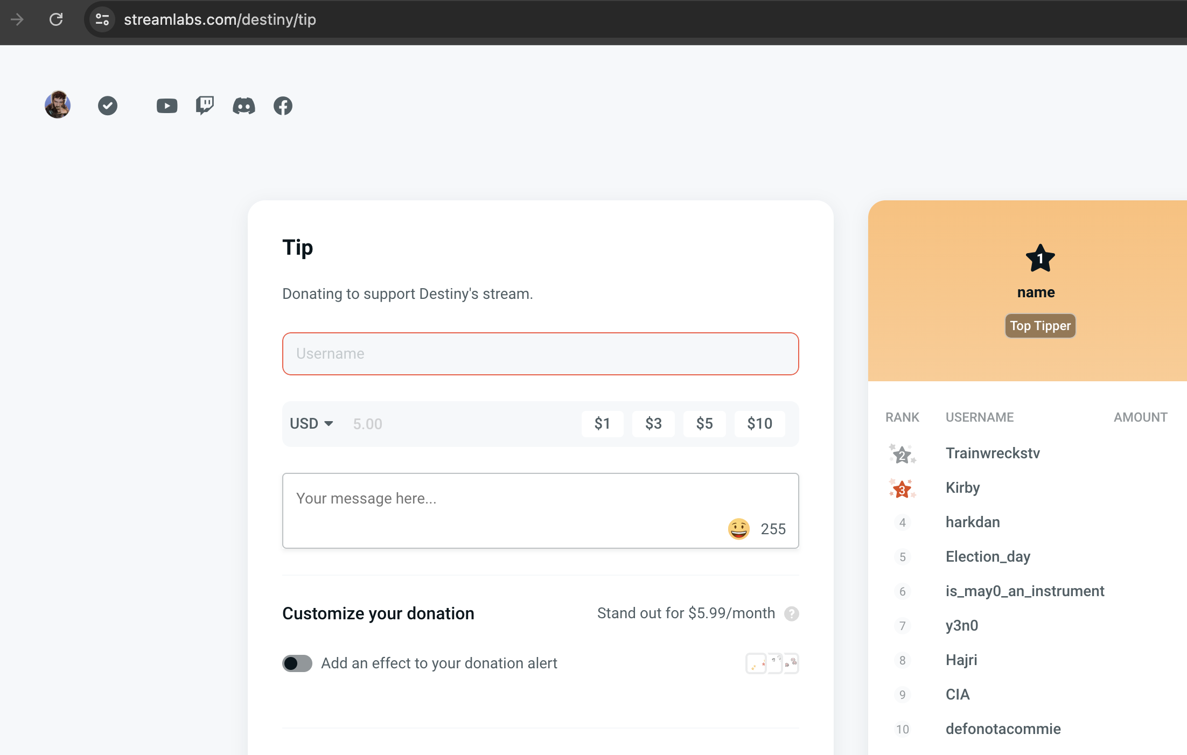This screenshot has width=1187, height=755.
Task: Open Destiny's YouTube channel icon
Action: coord(167,106)
